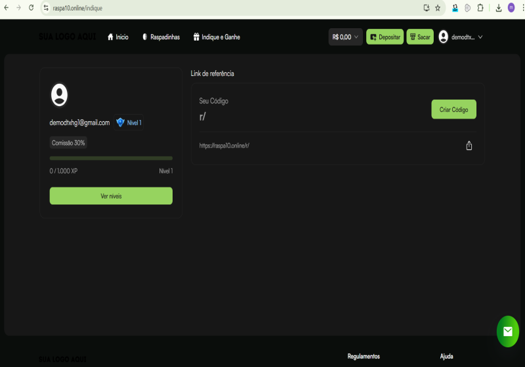Expand the R$ 0,00 balance dropdown
Screen dimensions: 525x367
[345, 37]
